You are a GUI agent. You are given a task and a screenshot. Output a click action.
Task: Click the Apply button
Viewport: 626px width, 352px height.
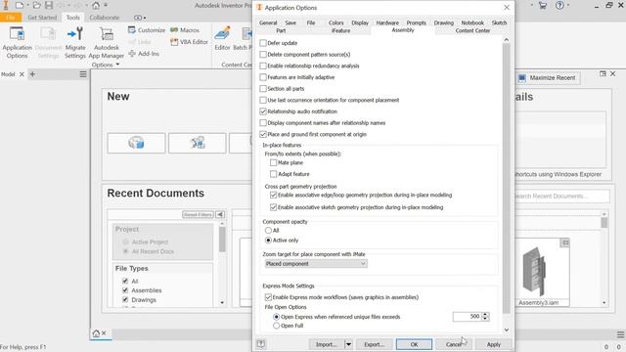[x=493, y=344]
